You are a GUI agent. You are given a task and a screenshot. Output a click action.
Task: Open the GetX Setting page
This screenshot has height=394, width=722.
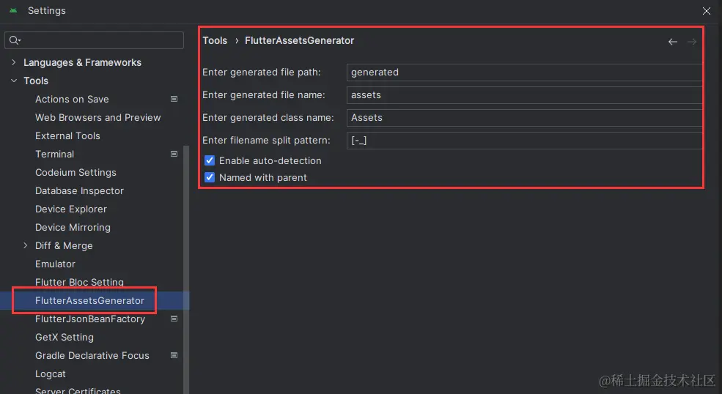65,338
